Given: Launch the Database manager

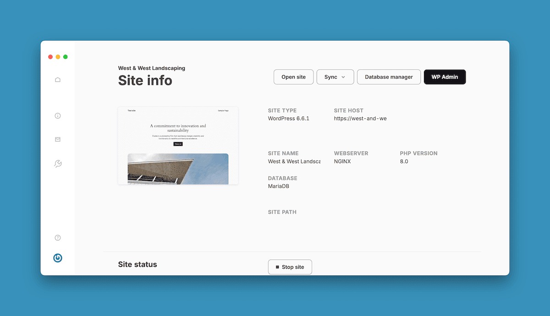Looking at the screenshot, I should tap(389, 77).
